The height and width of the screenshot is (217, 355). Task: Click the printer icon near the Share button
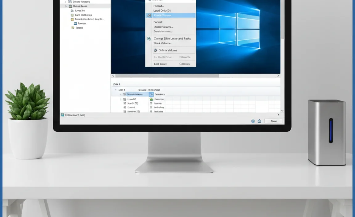coord(253,121)
